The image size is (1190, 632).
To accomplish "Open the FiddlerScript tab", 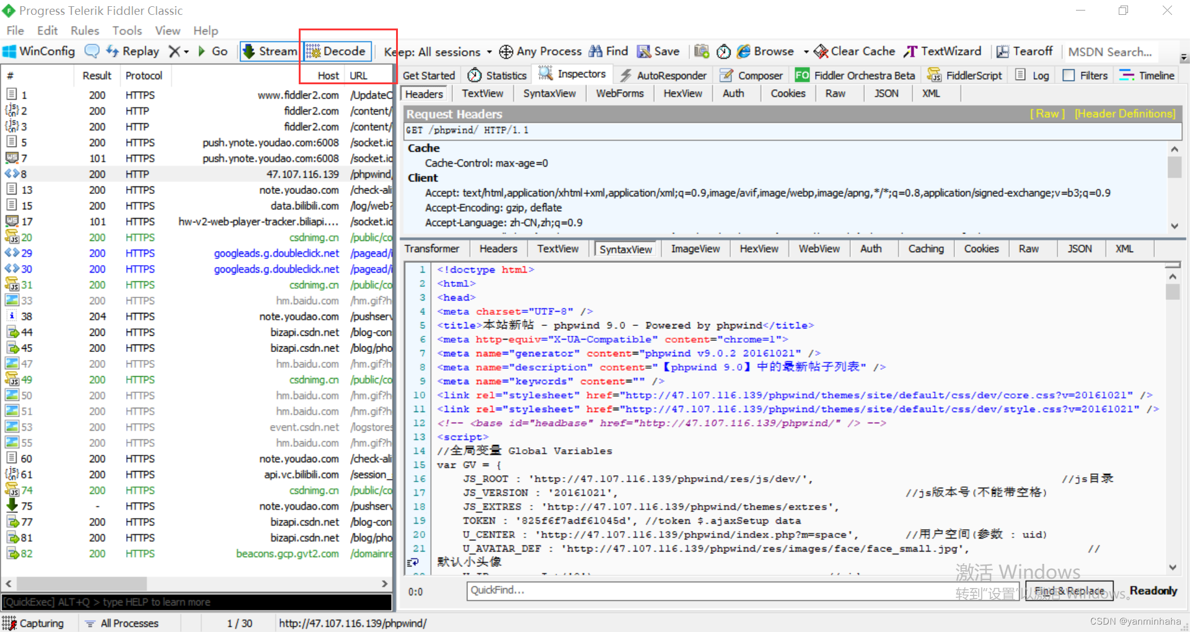I will pyautogui.click(x=964, y=75).
